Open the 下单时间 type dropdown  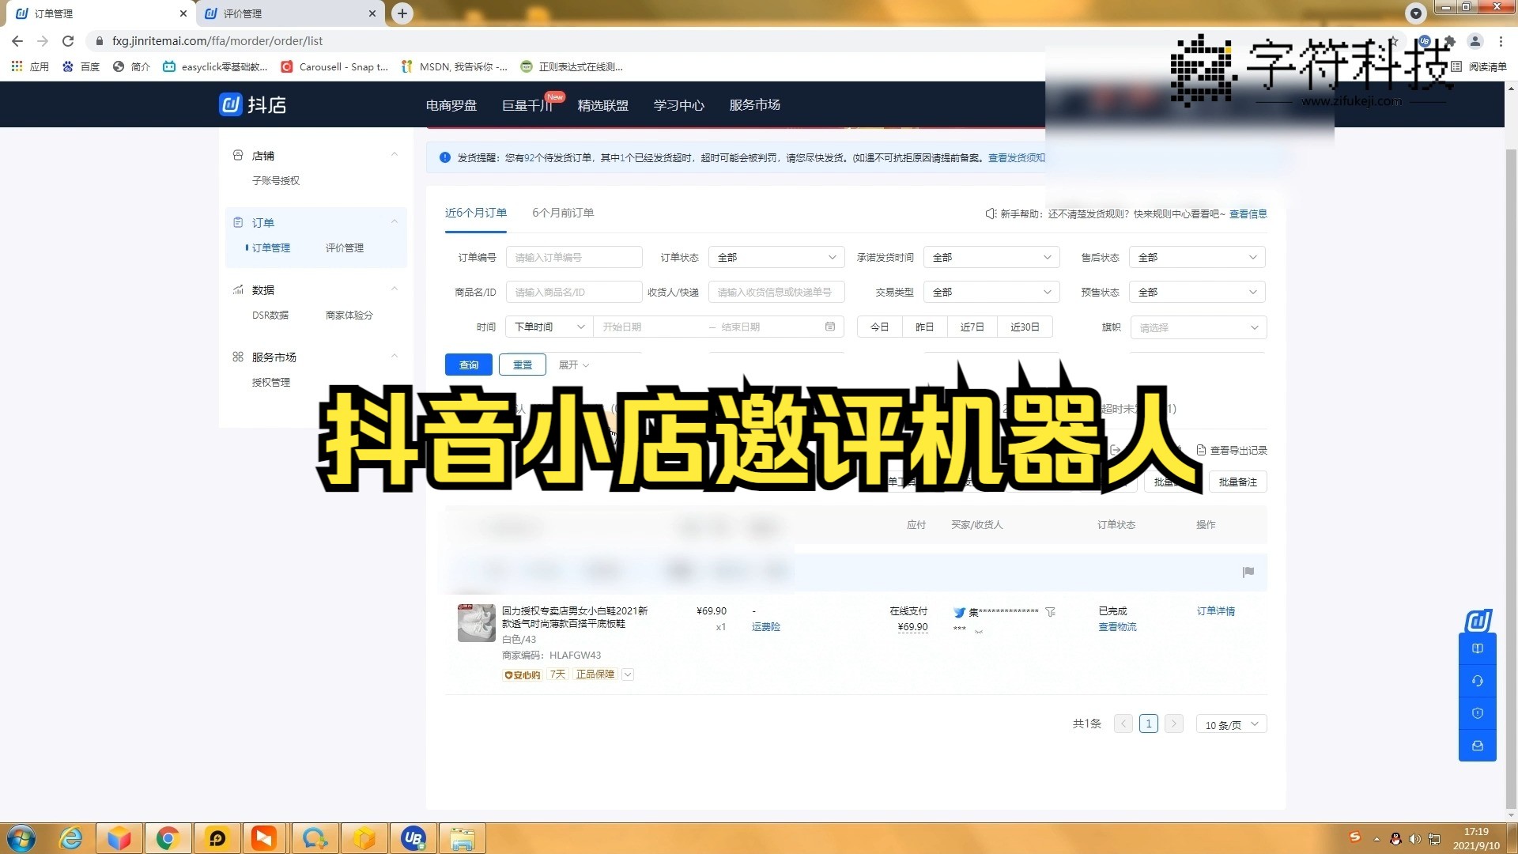click(549, 327)
